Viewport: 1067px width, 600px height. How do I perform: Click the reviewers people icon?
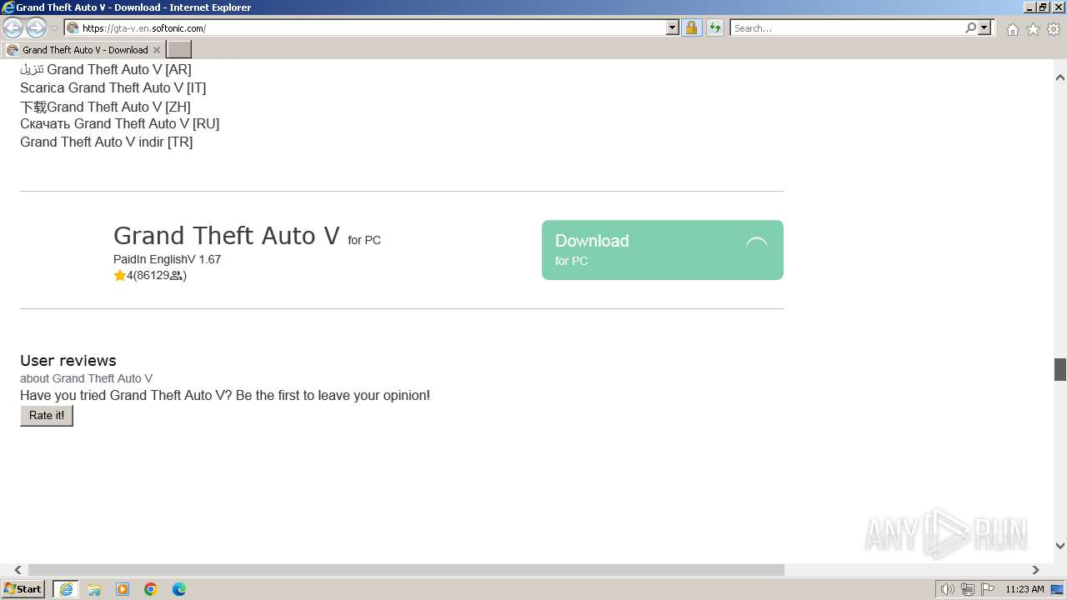tap(176, 276)
